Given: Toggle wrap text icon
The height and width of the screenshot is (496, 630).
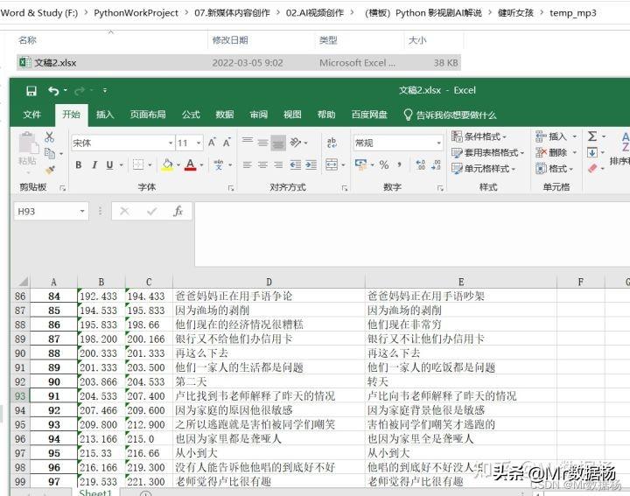Looking at the screenshot, I should [x=332, y=143].
